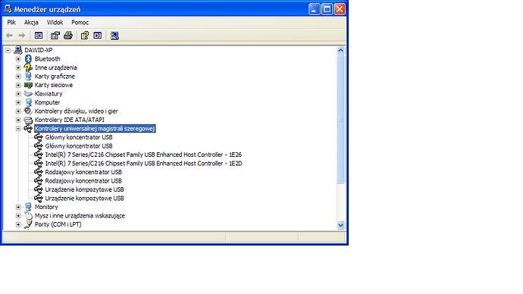Expand Mysz i inne urządzenia wskazujące node
The image size is (523, 294).
[x=18, y=216]
